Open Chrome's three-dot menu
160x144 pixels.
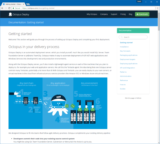158,8
